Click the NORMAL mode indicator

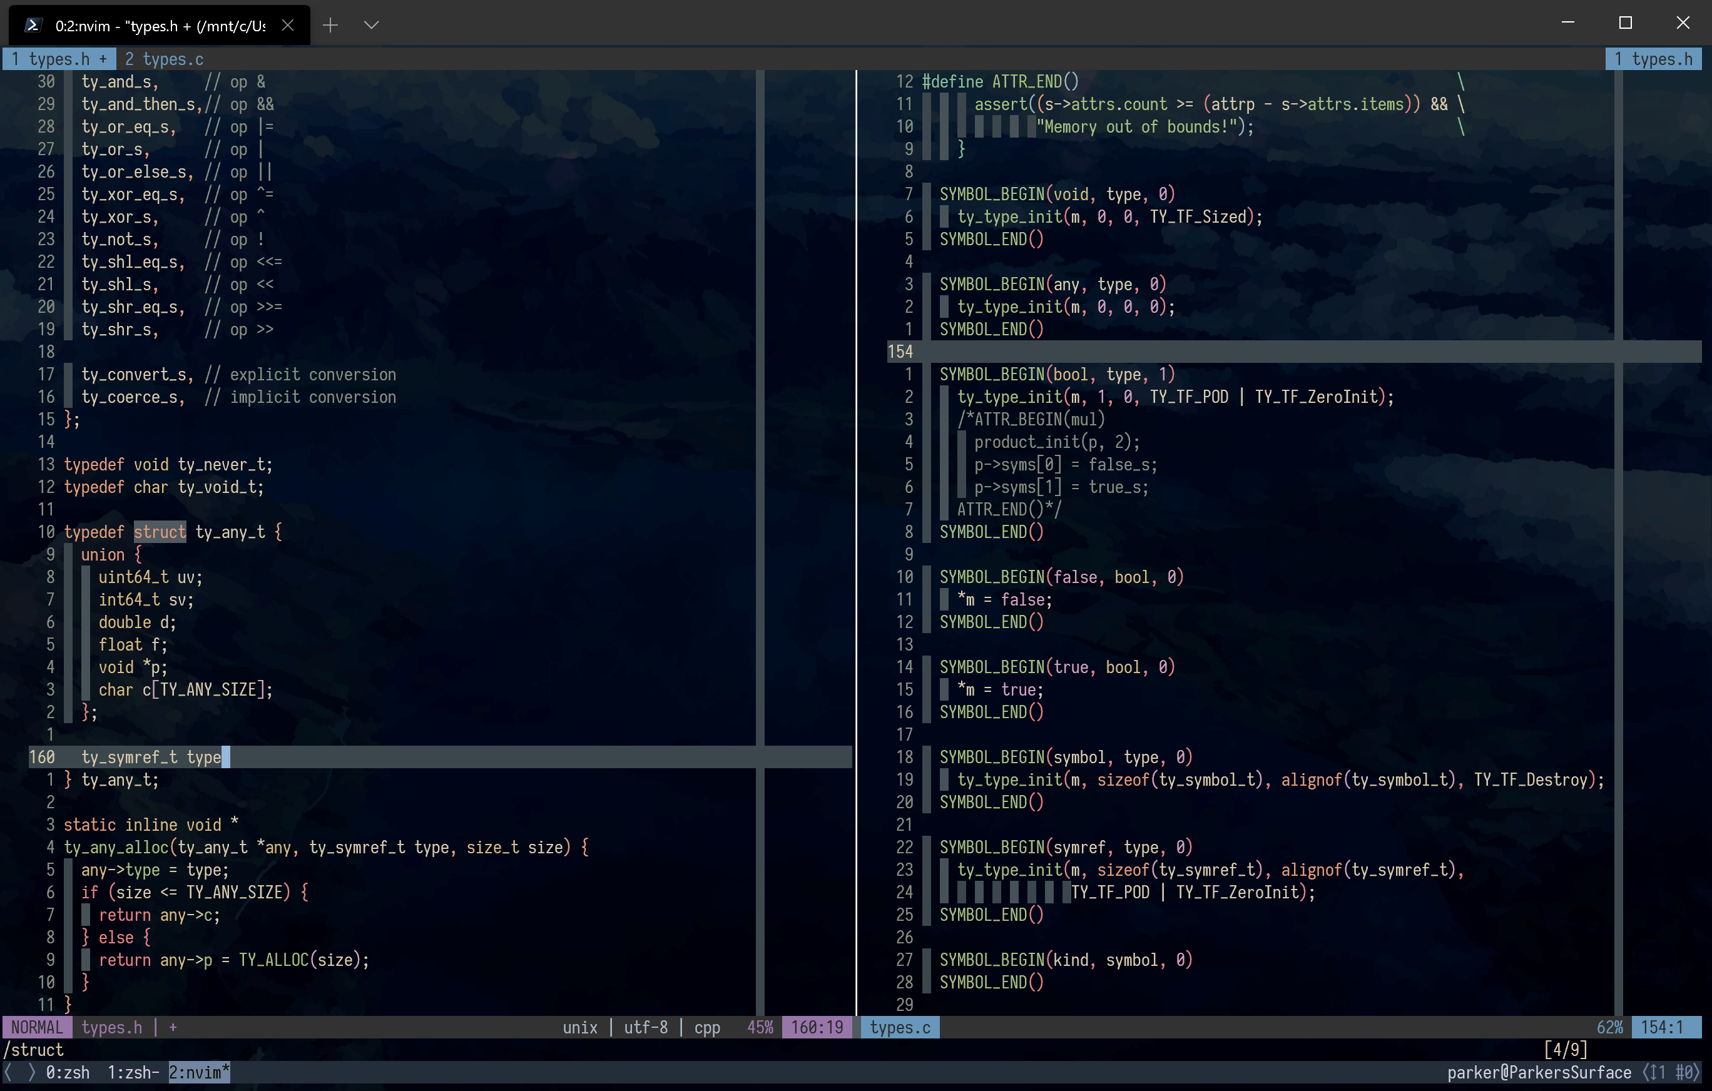coord(37,1027)
